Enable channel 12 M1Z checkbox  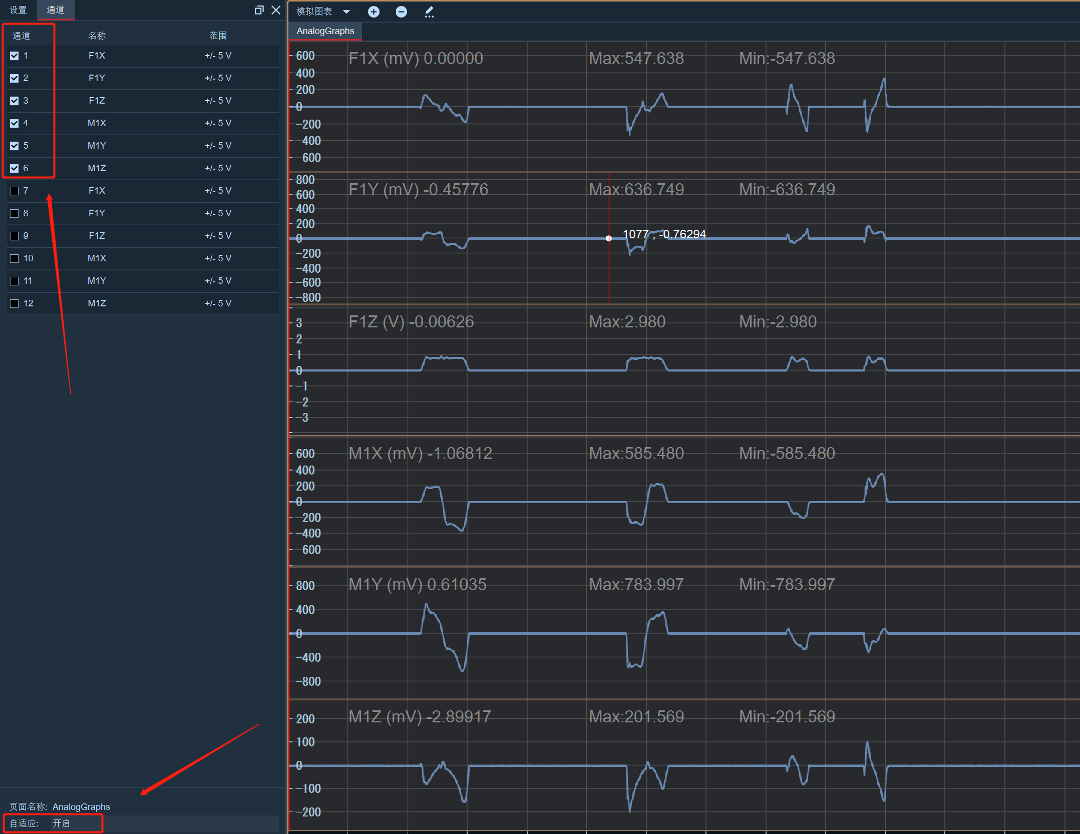pos(15,303)
